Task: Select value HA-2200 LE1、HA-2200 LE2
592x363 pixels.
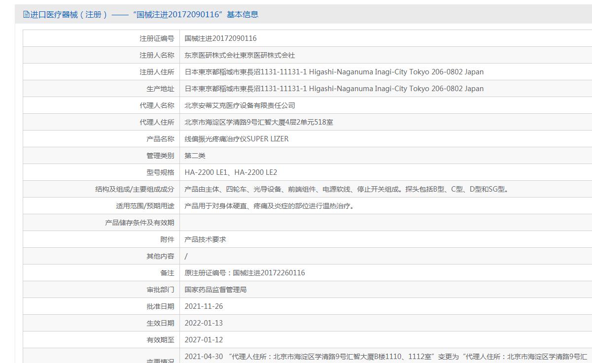Action: click(x=231, y=172)
